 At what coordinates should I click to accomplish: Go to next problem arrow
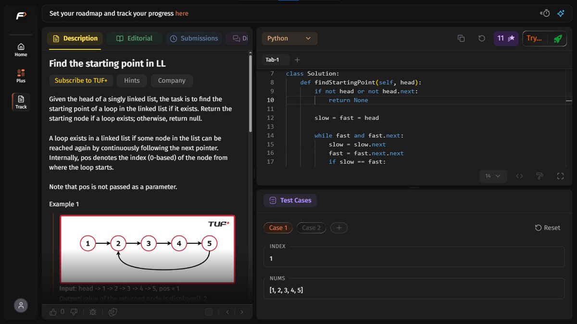click(242, 312)
